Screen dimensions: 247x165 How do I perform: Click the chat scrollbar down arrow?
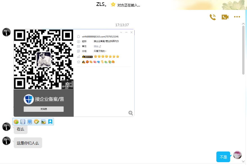(243, 161)
